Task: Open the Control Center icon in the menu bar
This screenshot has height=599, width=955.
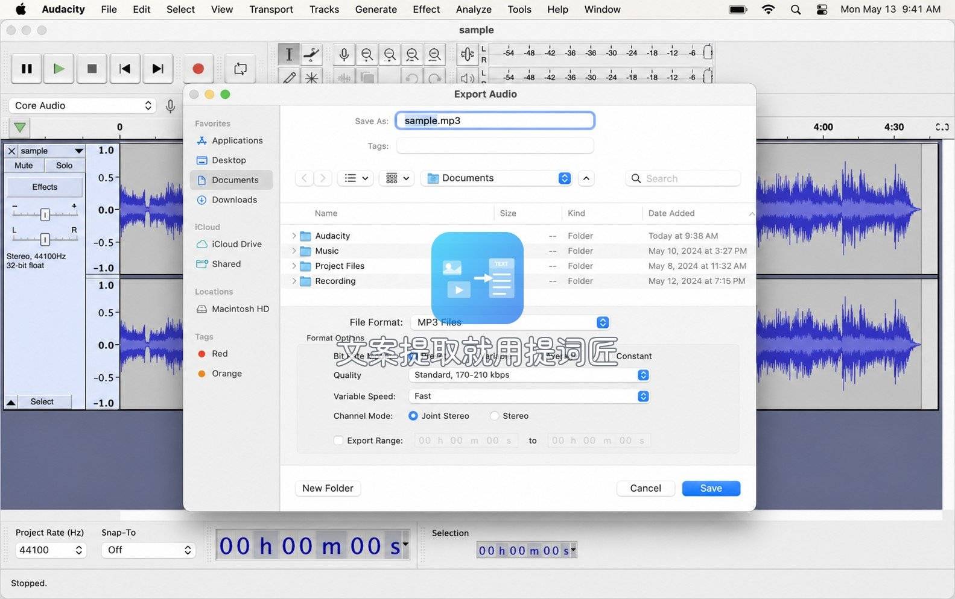Action: pyautogui.click(x=822, y=9)
